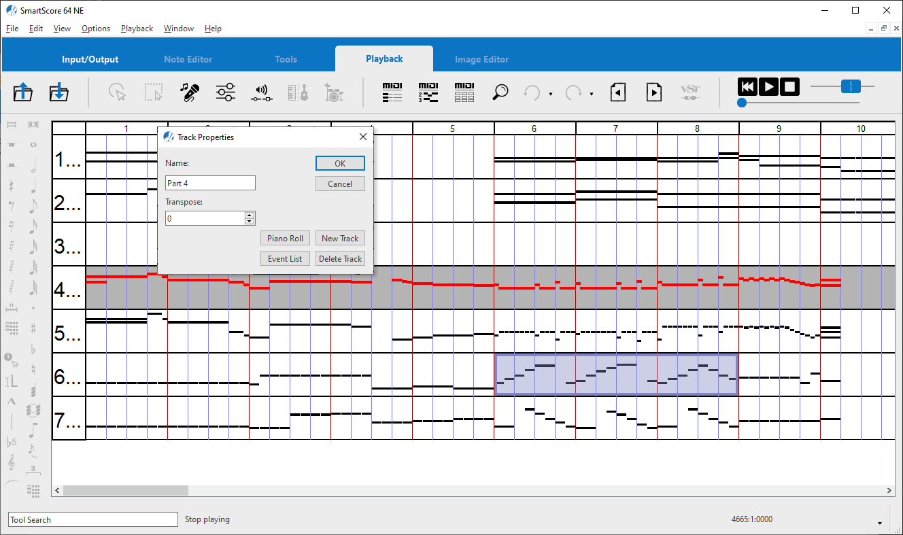Open the mixer sliders icon

(226, 92)
